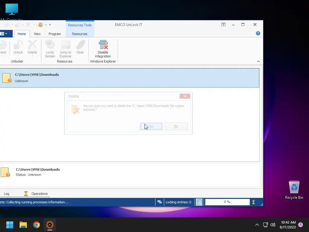The width and height of the screenshot is (309, 232).
Task: Open customize quick access toolbar dropdown
Action: tap(50, 25)
